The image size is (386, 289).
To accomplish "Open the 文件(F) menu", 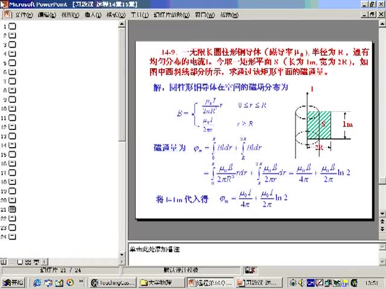I will 24,15.
